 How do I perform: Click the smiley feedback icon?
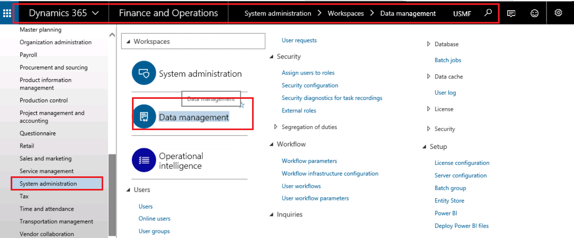(x=535, y=13)
